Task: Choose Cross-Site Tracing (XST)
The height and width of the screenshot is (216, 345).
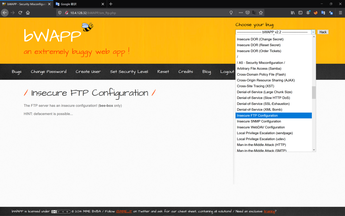Action: [x=274, y=86]
